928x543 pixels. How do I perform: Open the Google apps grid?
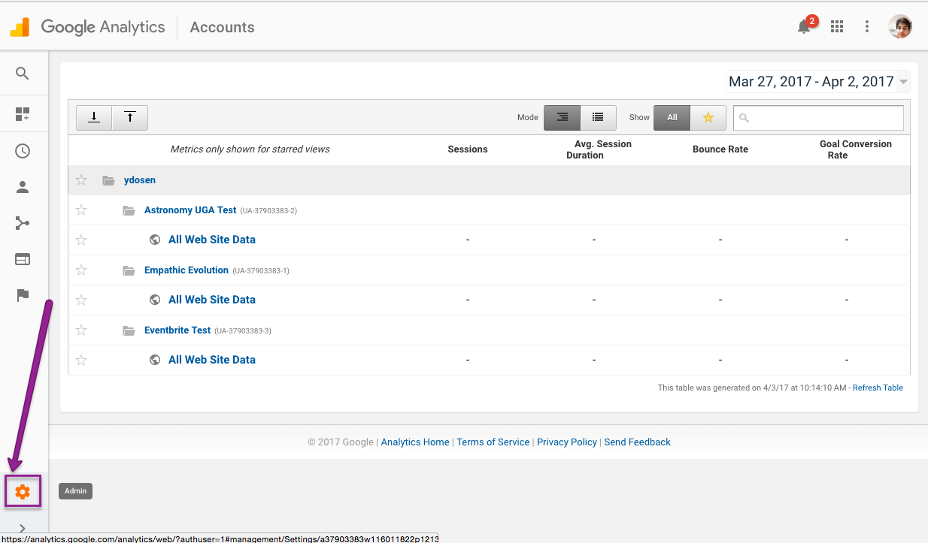pyautogui.click(x=837, y=27)
